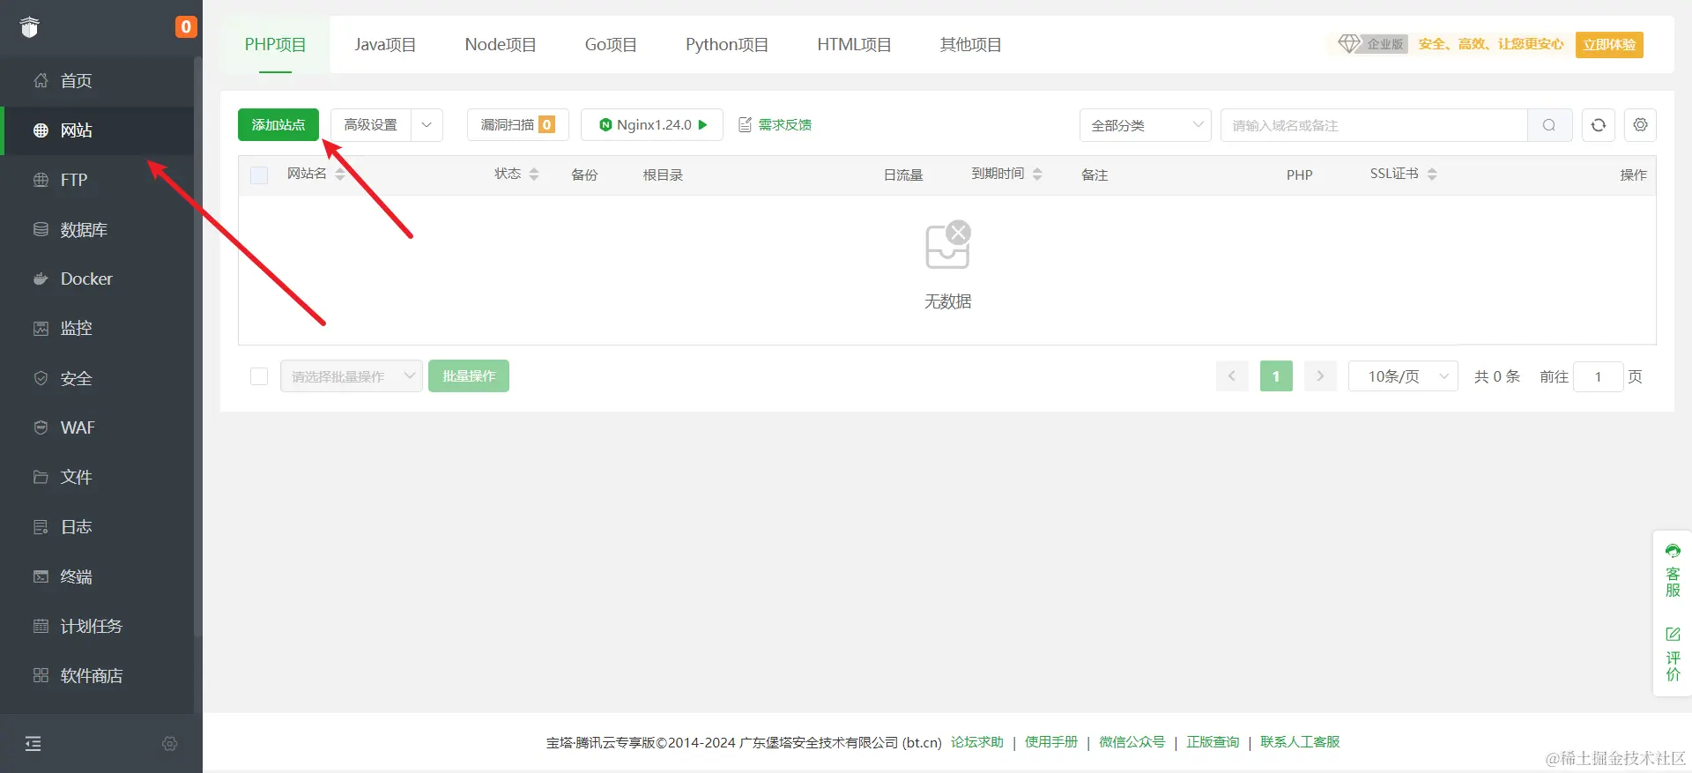Click the BT panel shield logo
This screenshot has width=1692, height=773.
pyautogui.click(x=30, y=27)
